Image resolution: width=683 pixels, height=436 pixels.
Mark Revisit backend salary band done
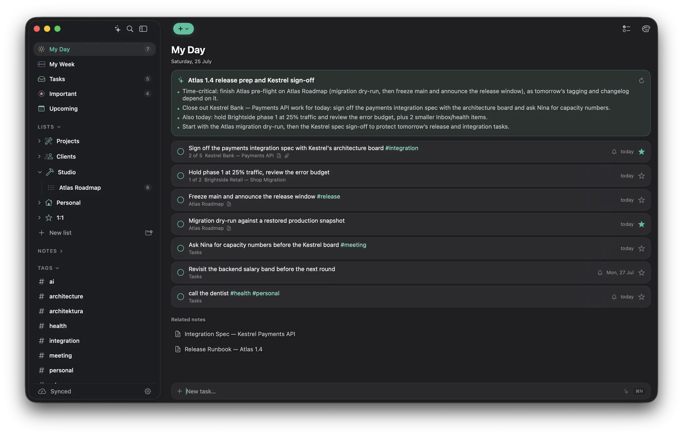(180, 273)
